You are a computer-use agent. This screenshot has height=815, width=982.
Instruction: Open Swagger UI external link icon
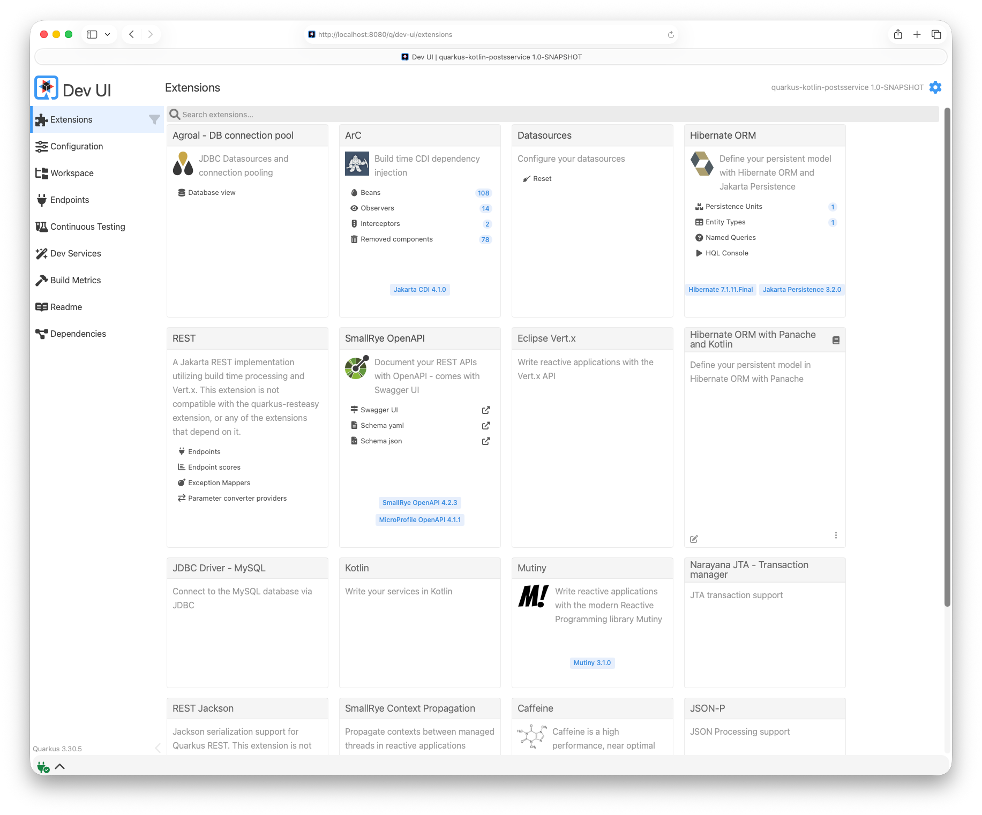coord(485,410)
